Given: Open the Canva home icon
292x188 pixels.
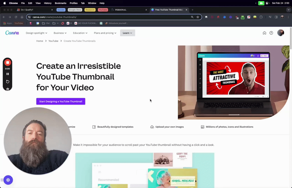Looking at the screenshot, I should click(264, 33).
